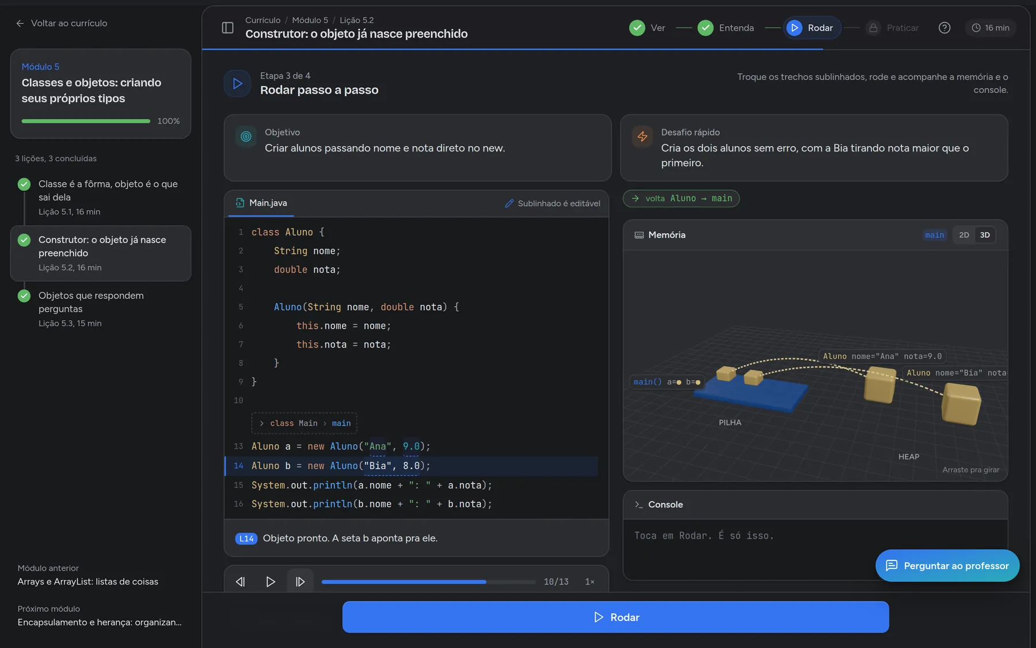Open lesson Objetos que respondem perguntas

tap(101, 309)
